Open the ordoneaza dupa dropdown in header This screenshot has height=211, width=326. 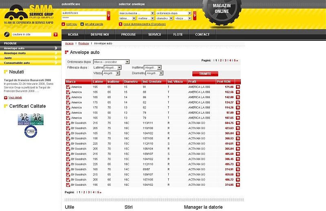[x=174, y=13]
